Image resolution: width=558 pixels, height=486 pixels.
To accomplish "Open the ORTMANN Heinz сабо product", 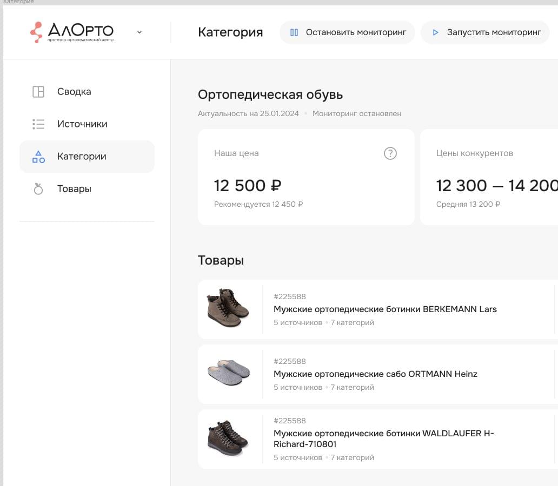I will (375, 374).
